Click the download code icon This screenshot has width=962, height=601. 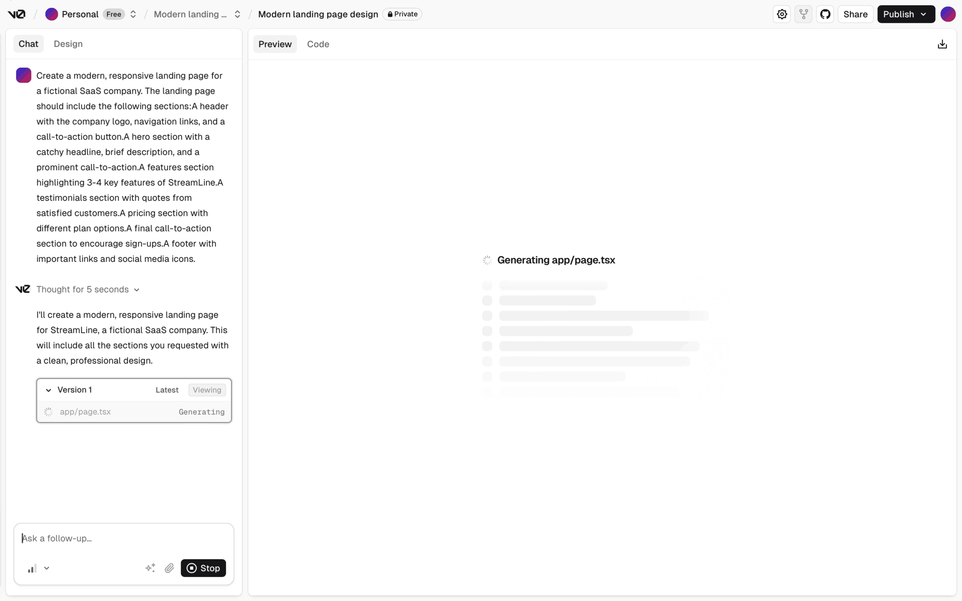click(x=942, y=44)
